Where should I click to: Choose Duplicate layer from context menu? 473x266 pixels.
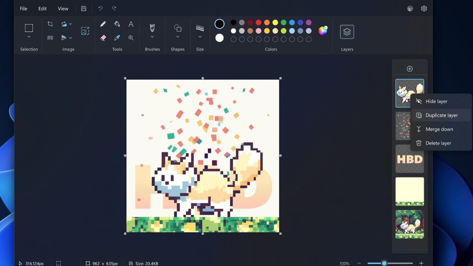pyautogui.click(x=441, y=115)
